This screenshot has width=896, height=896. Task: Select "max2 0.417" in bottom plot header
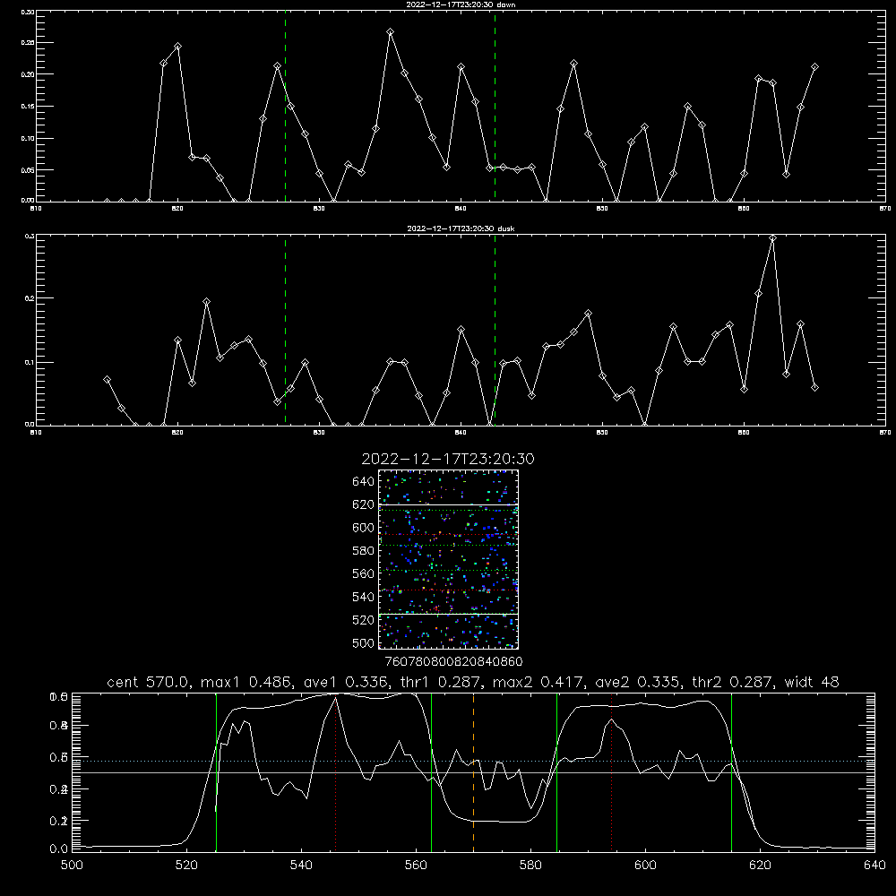(538, 682)
